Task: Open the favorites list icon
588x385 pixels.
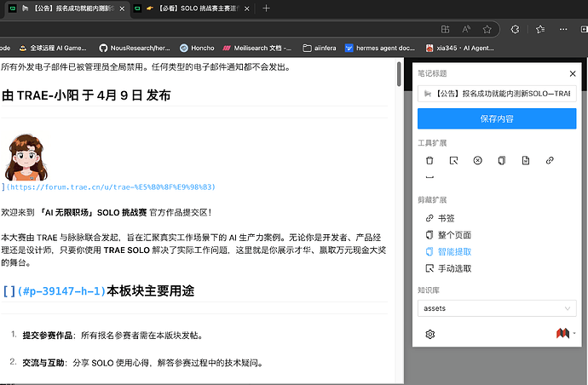Action: [540, 29]
